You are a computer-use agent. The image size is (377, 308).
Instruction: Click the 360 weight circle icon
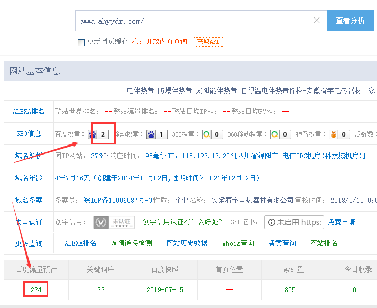click(x=207, y=134)
